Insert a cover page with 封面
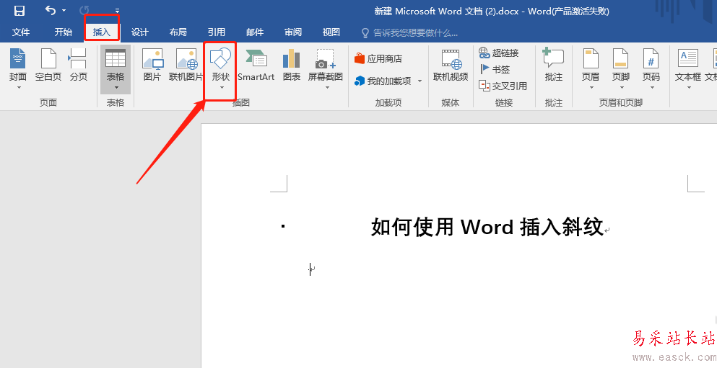 click(18, 68)
